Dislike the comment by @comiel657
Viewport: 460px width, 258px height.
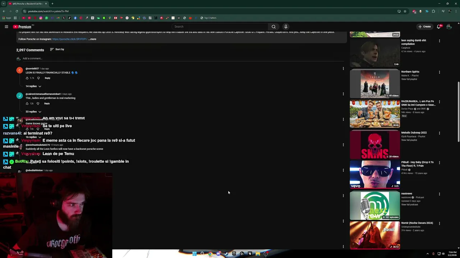[x=38, y=78]
